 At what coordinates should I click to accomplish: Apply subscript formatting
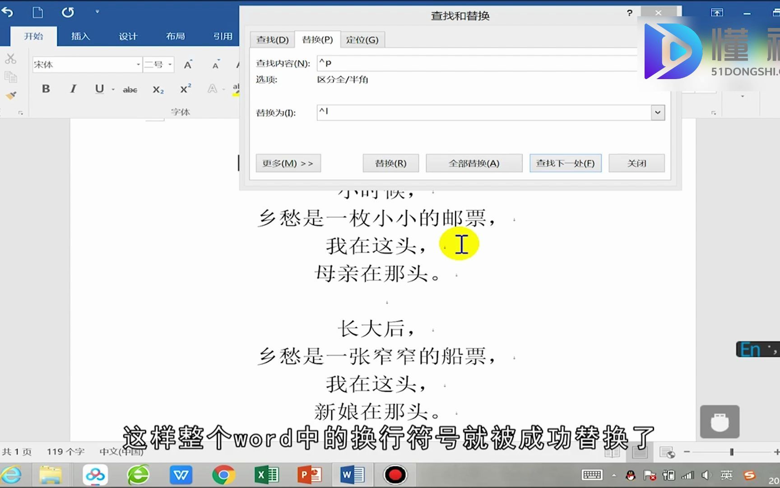(157, 90)
